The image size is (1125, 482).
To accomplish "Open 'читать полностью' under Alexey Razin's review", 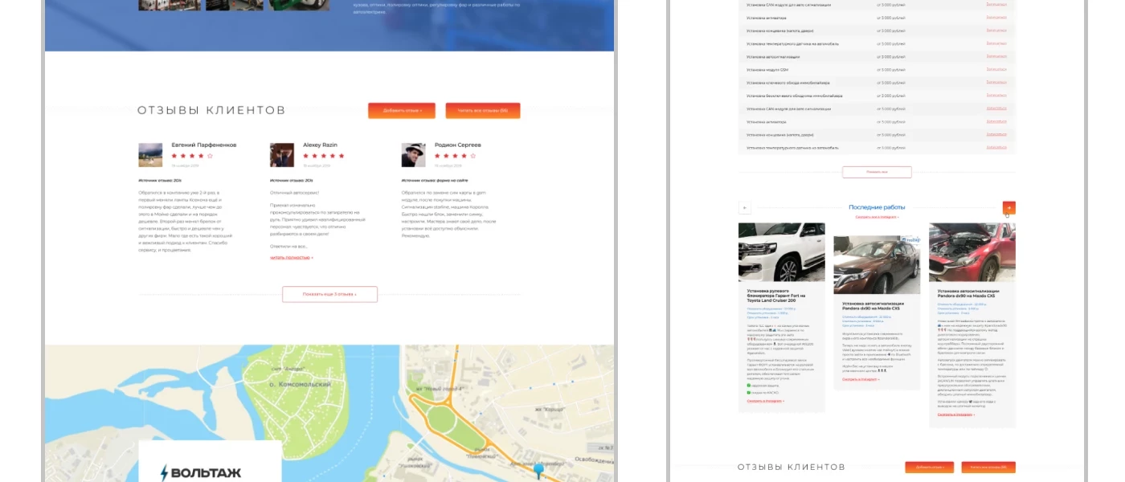I will (291, 258).
